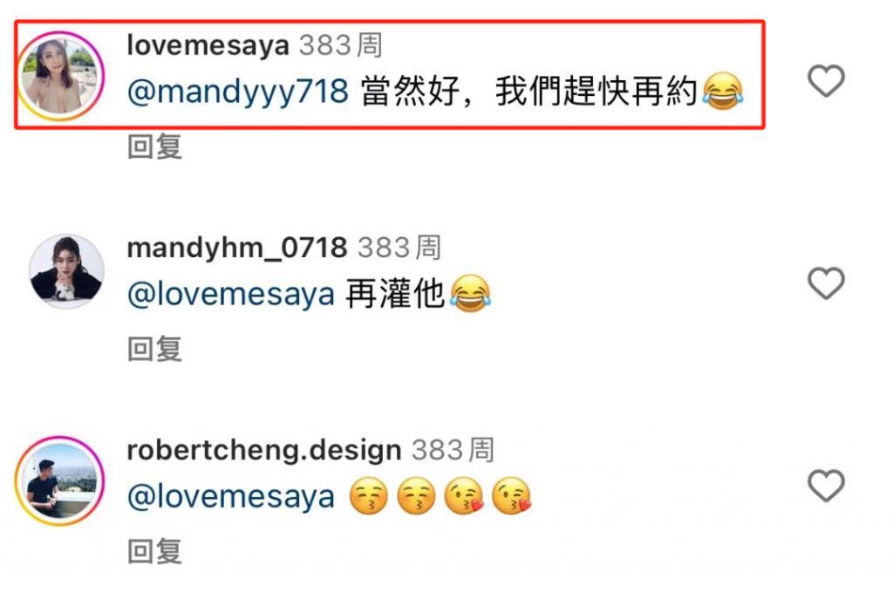
Task: Click 383周 timestamp beside robertcheng.design
Action: coord(453,450)
